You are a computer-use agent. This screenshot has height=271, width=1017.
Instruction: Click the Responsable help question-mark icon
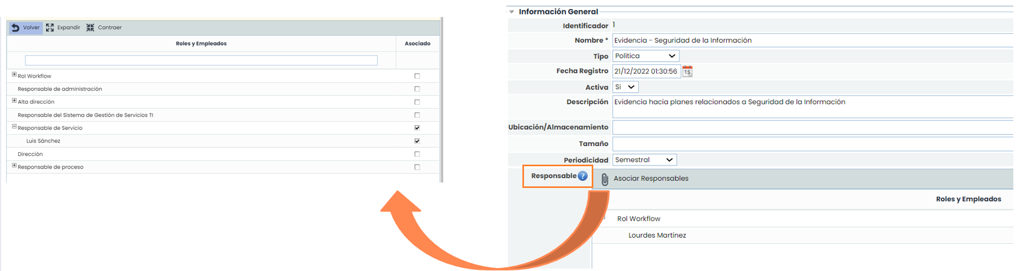pos(583,176)
